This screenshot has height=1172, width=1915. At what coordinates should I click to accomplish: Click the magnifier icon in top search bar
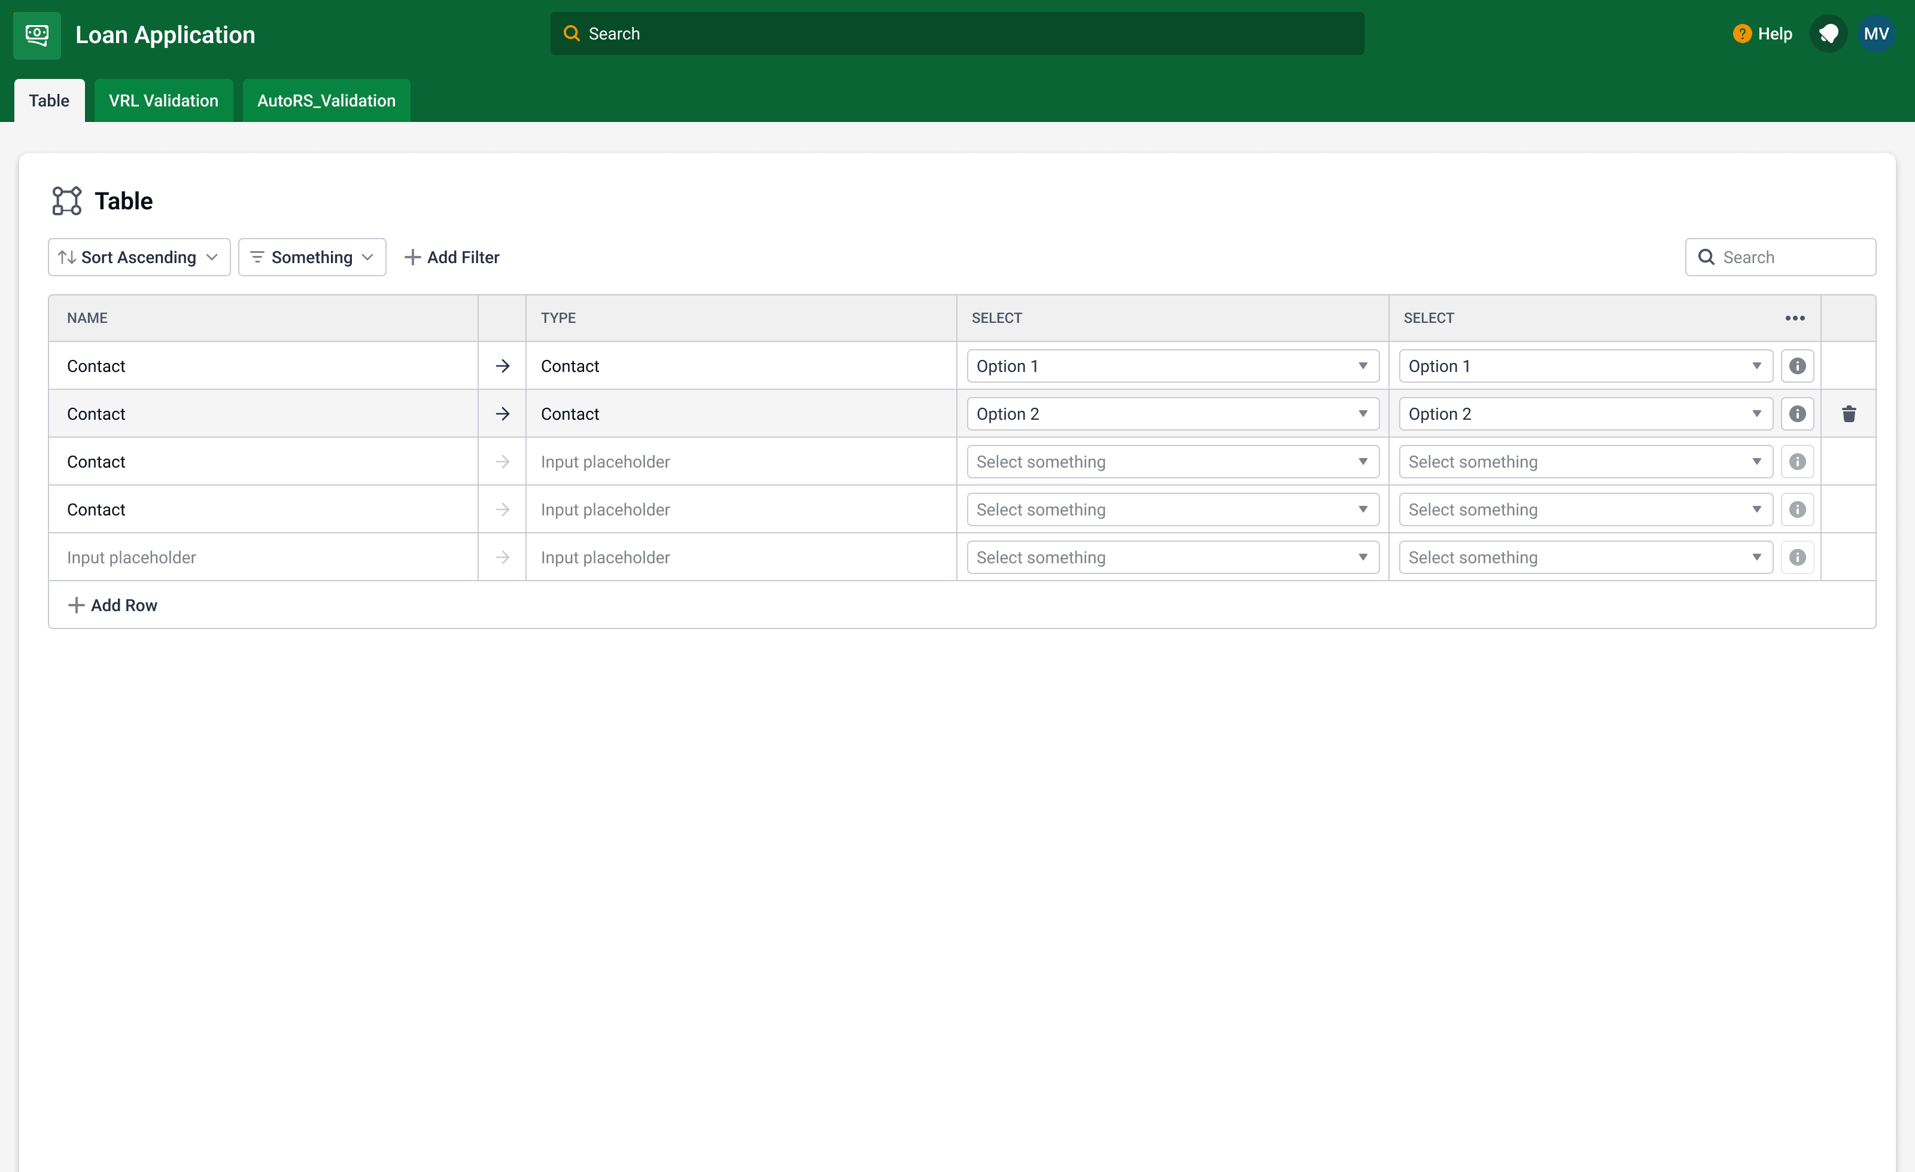click(x=572, y=33)
